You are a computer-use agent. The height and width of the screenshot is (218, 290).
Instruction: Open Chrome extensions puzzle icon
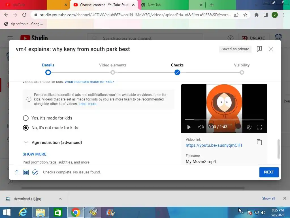[x=257, y=15]
